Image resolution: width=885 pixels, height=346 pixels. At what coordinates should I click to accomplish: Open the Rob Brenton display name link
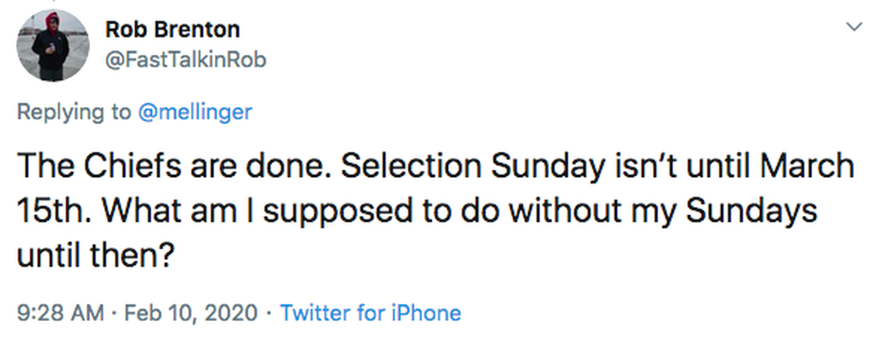(x=172, y=29)
